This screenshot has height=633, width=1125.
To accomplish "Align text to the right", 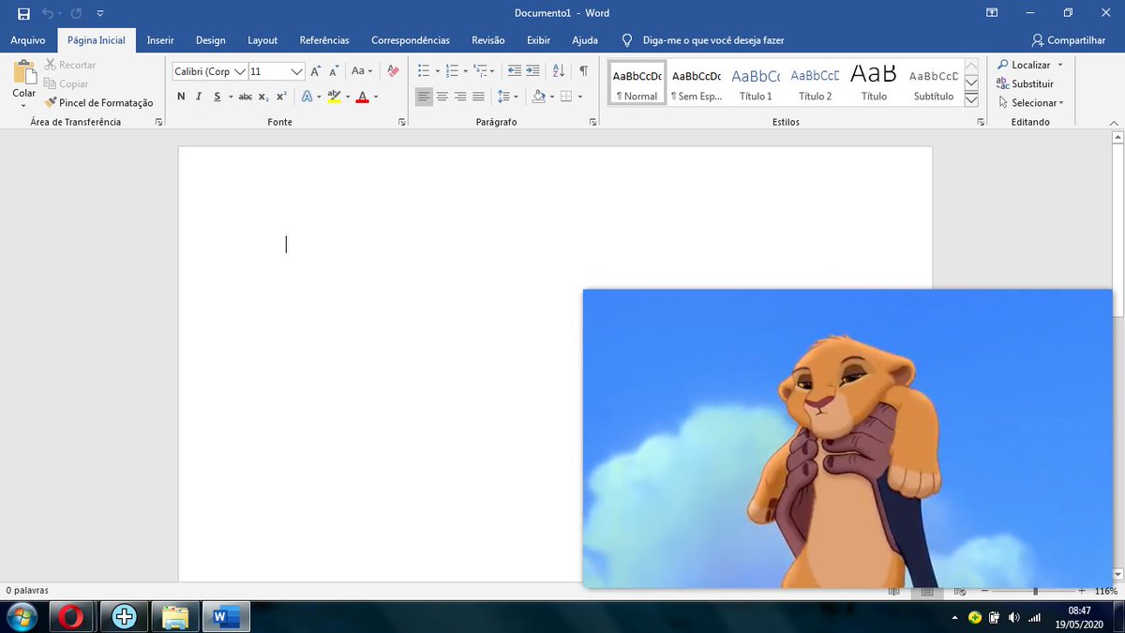I will 460,97.
